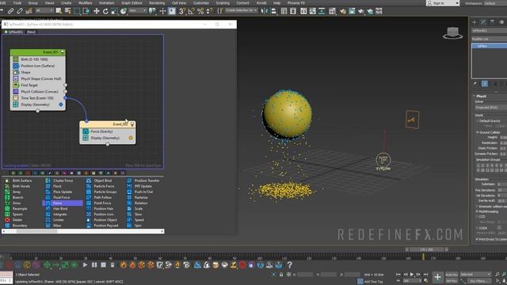The height and width of the screenshot is (285, 507).
Task: Play the animation in timeline controls
Action: coord(412,275)
